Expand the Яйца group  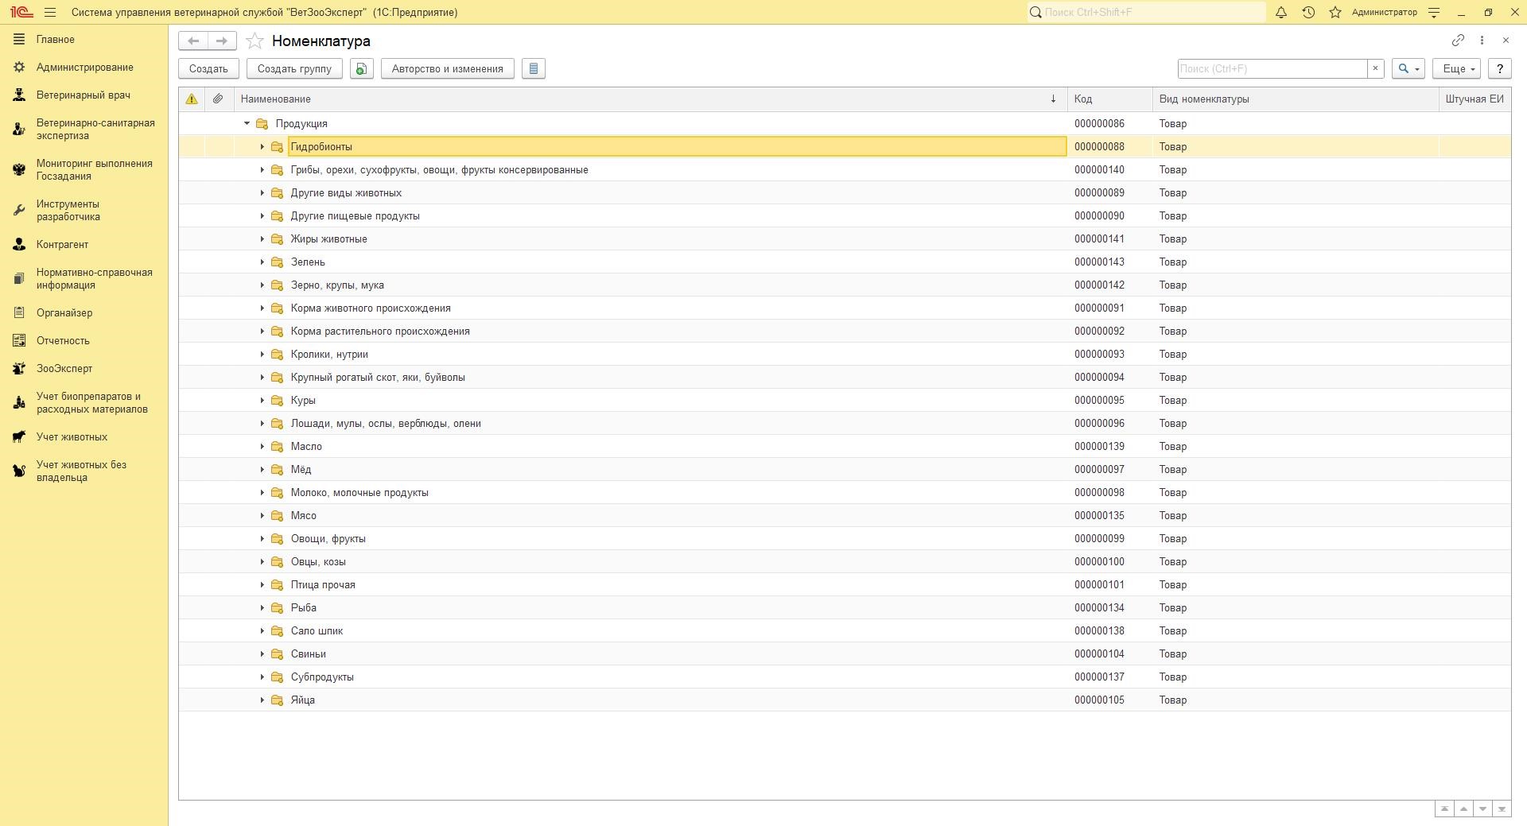coord(262,700)
